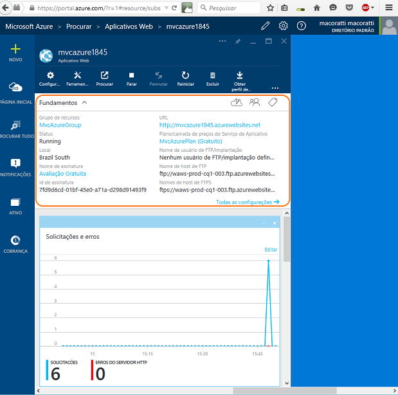Open the help question mark icon
This screenshot has height=395, width=398.
[x=302, y=26]
